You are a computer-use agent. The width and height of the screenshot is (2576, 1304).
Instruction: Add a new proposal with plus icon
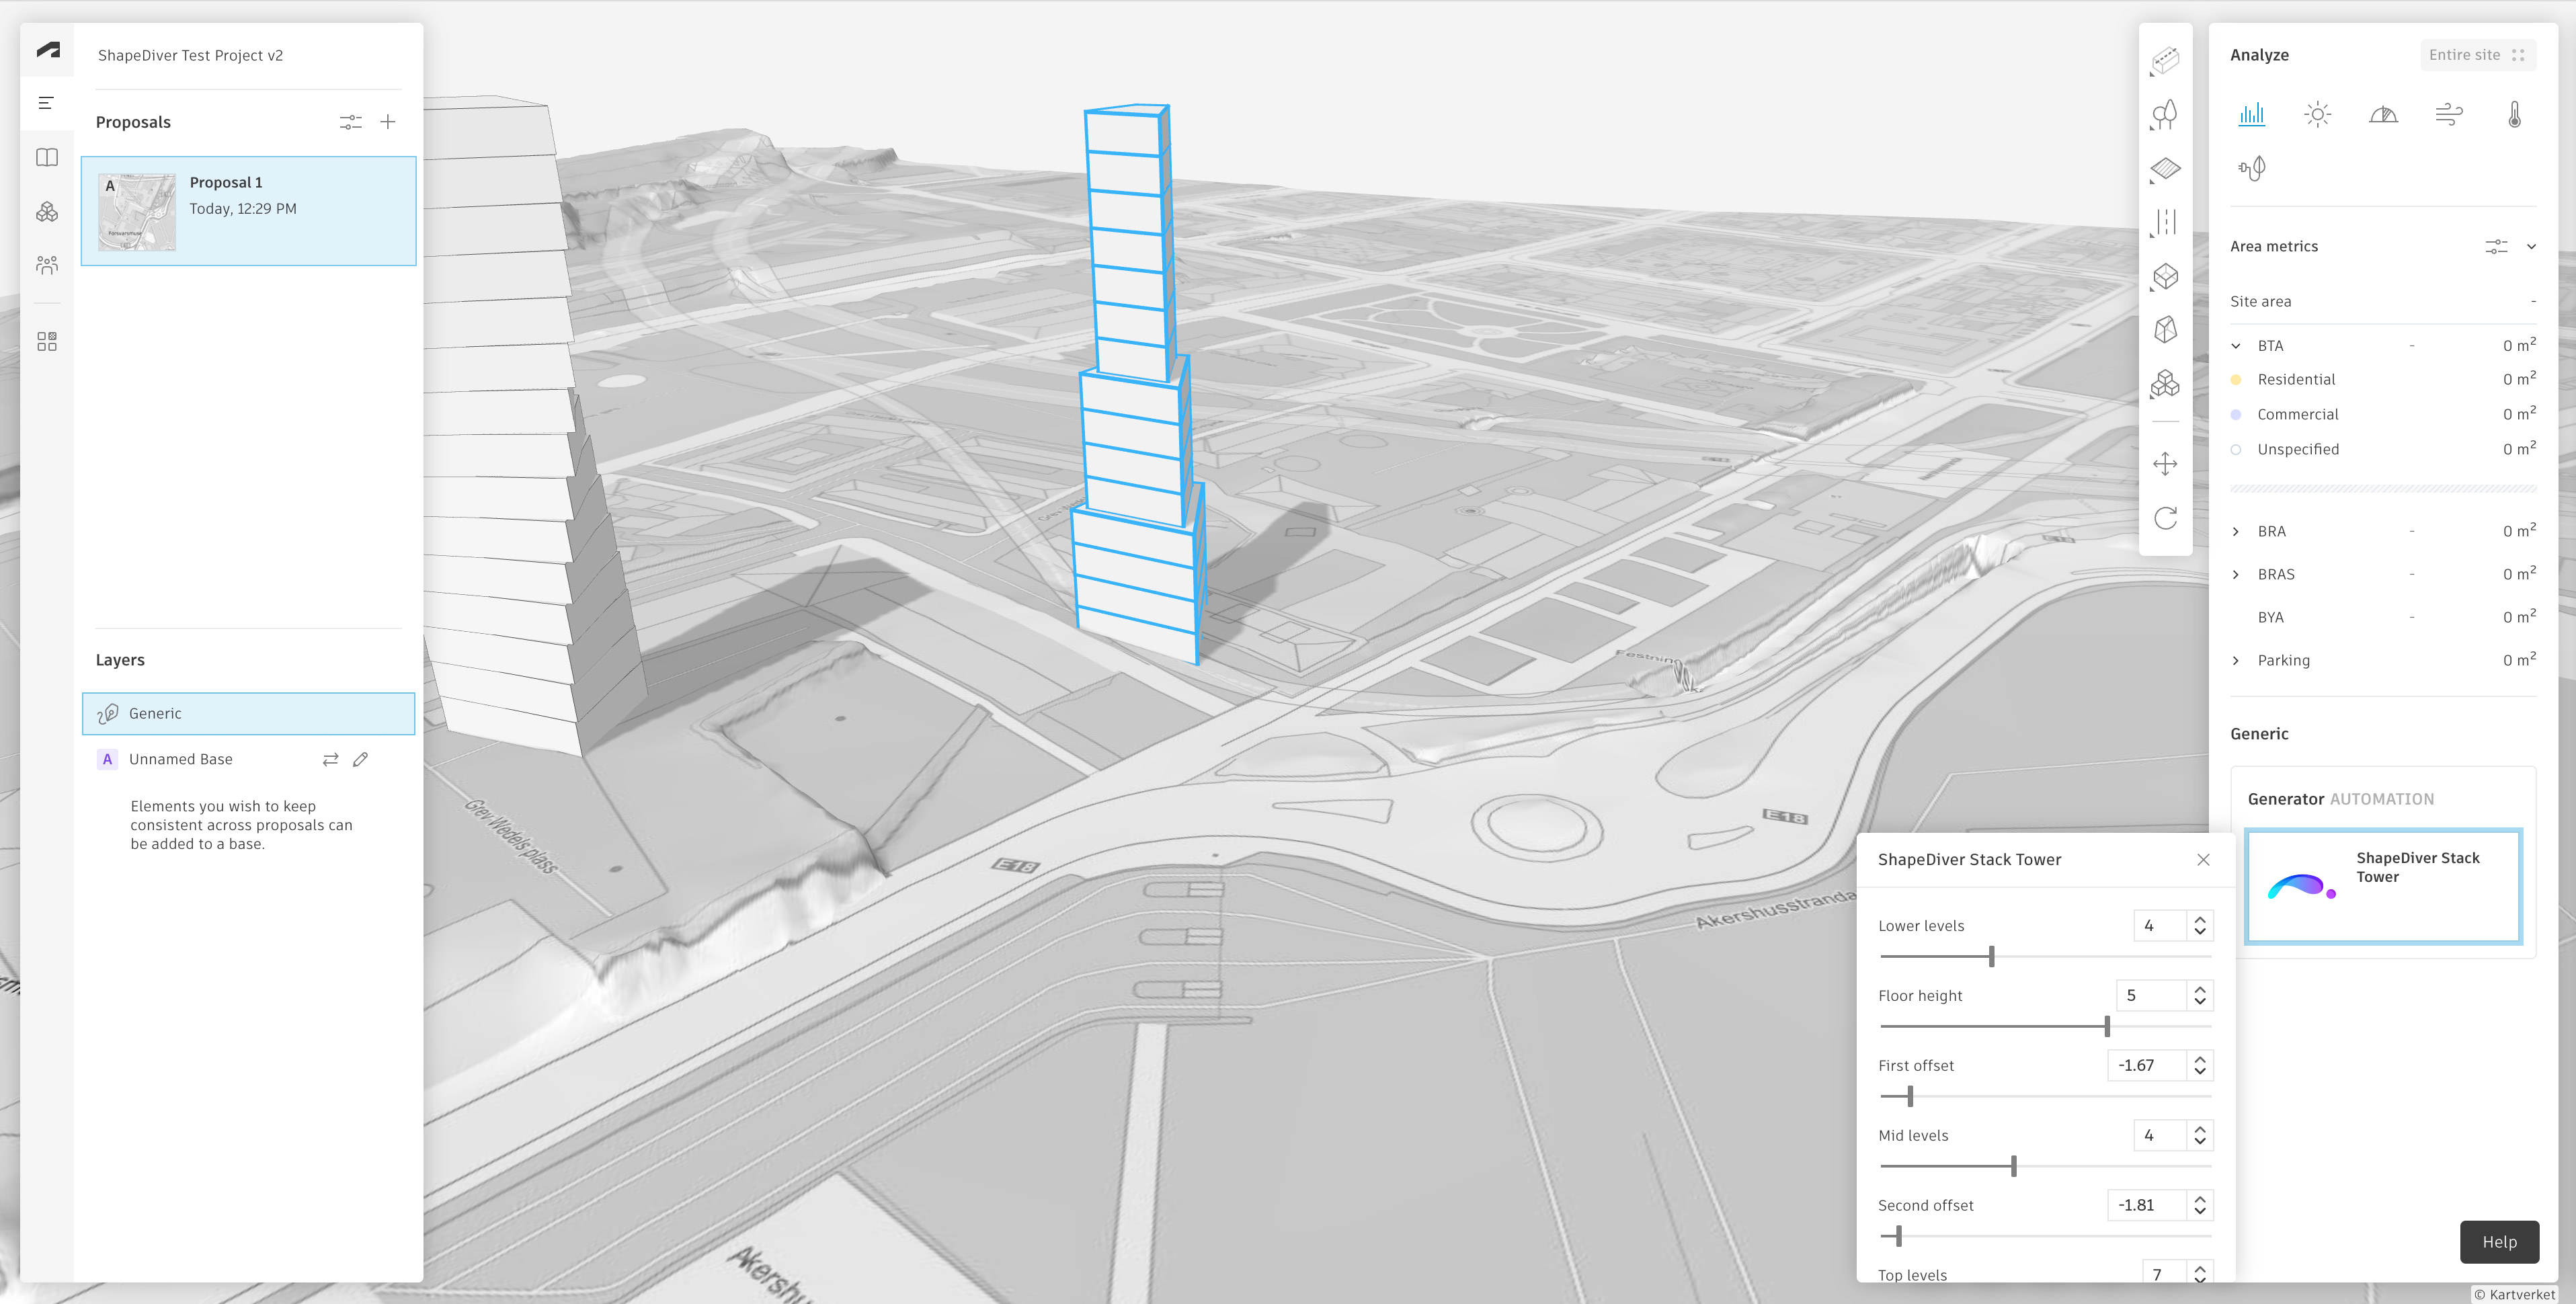point(388,122)
